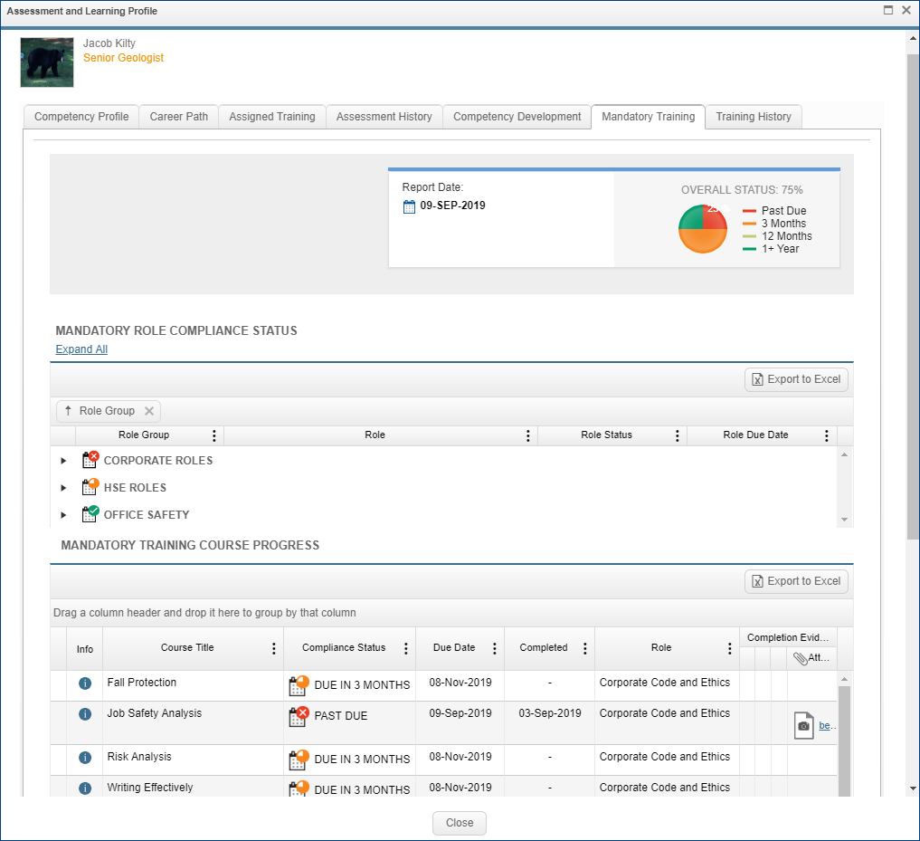
Task: Click the paperclip attachment column icon
Action: [801, 658]
